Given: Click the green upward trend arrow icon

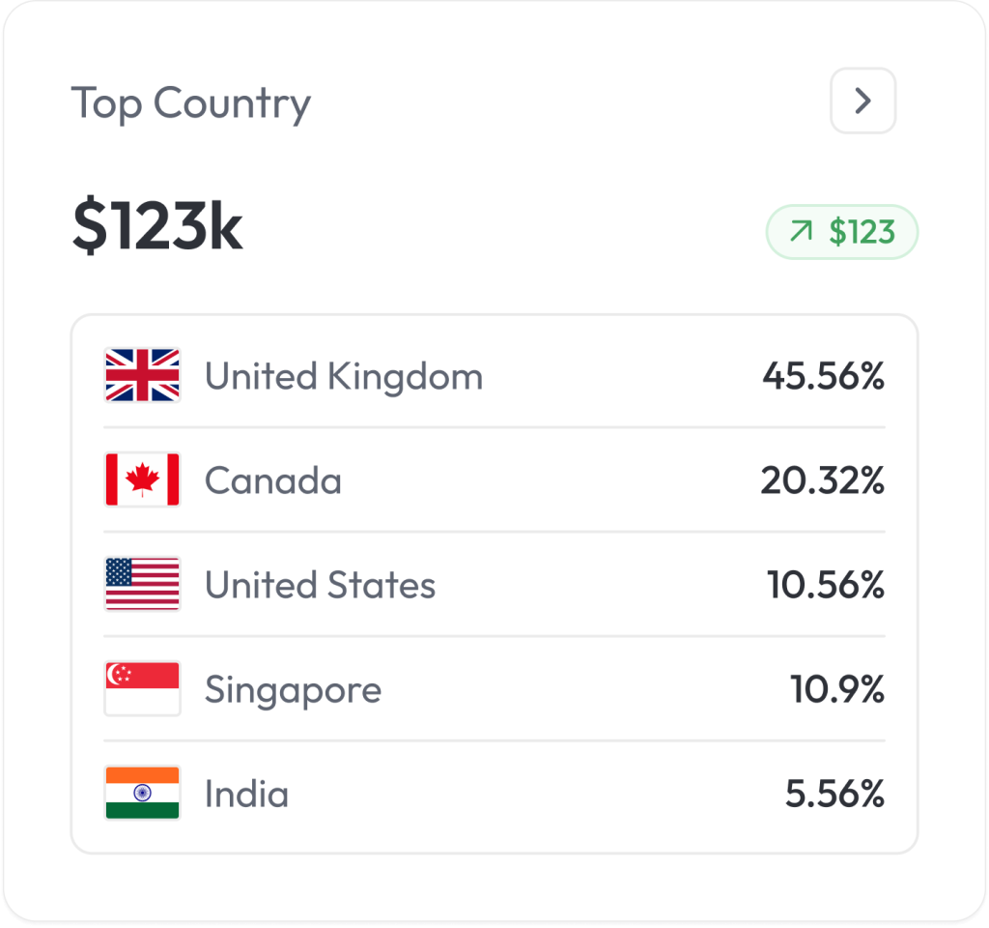Looking at the screenshot, I should tap(801, 232).
